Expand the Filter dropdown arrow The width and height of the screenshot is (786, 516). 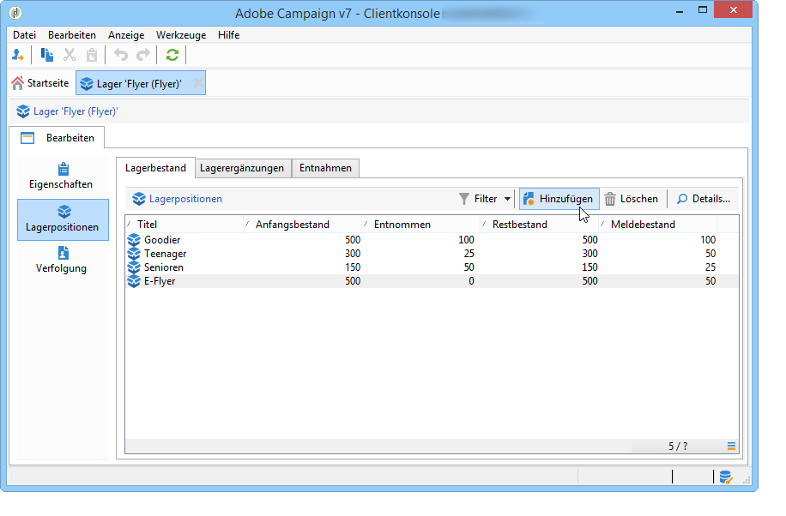tap(507, 199)
